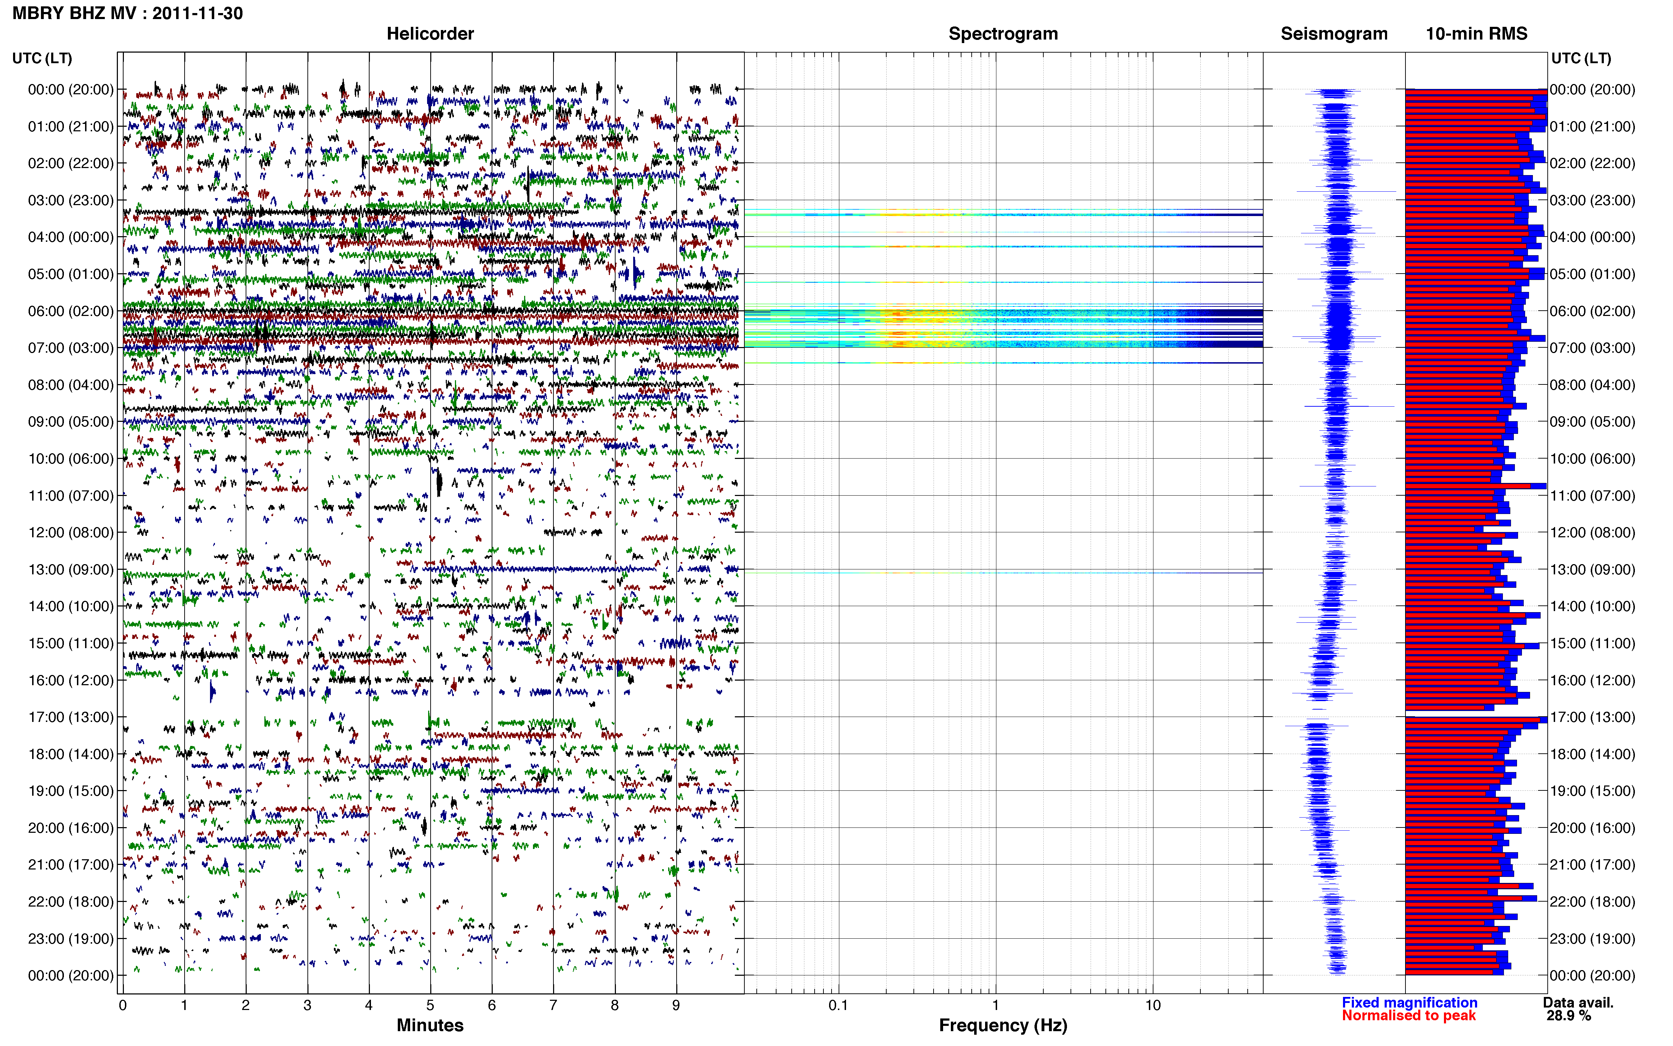Image resolution: width=1673 pixels, height=1046 pixels.
Task: Click the '9' tick on the Minutes axis
Action: click(676, 1005)
